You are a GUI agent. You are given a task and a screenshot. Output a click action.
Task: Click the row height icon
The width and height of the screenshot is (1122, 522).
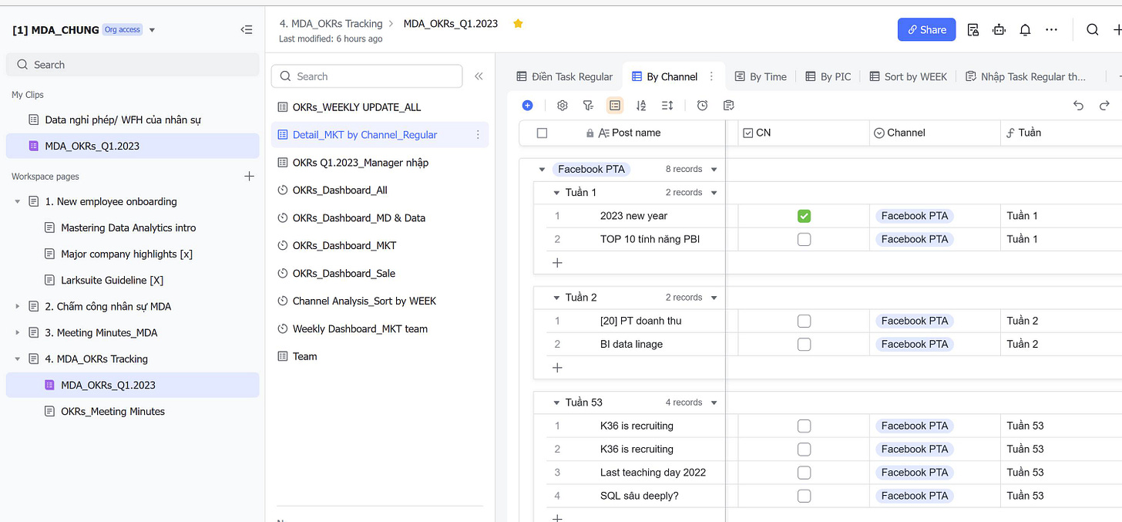pyautogui.click(x=667, y=105)
